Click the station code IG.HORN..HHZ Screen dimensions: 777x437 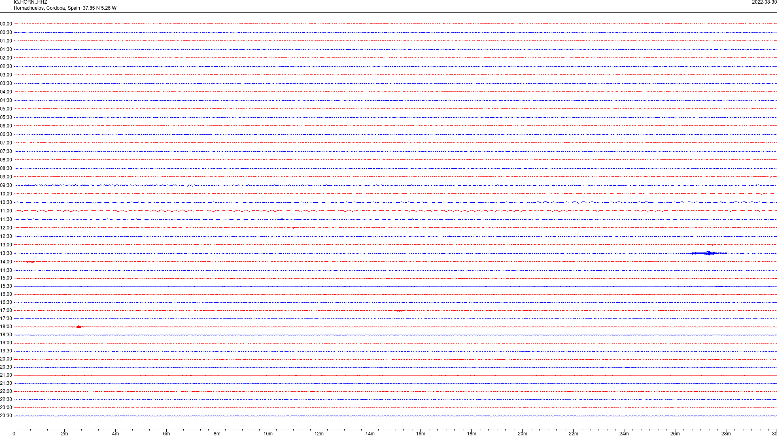(x=30, y=2)
